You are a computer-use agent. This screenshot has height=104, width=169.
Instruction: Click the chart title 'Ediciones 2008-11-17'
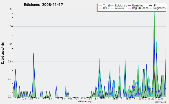click(43, 5)
